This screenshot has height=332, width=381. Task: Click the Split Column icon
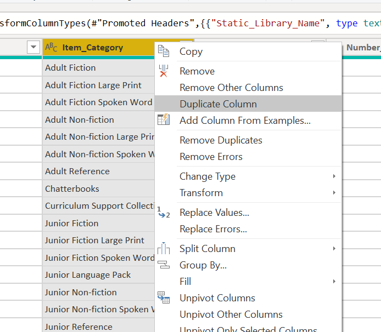[x=164, y=248]
